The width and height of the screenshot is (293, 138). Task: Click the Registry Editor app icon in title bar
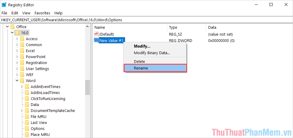click(4, 5)
